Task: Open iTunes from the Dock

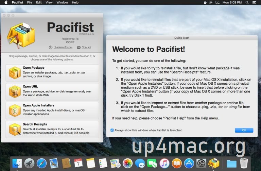Action: (164, 163)
